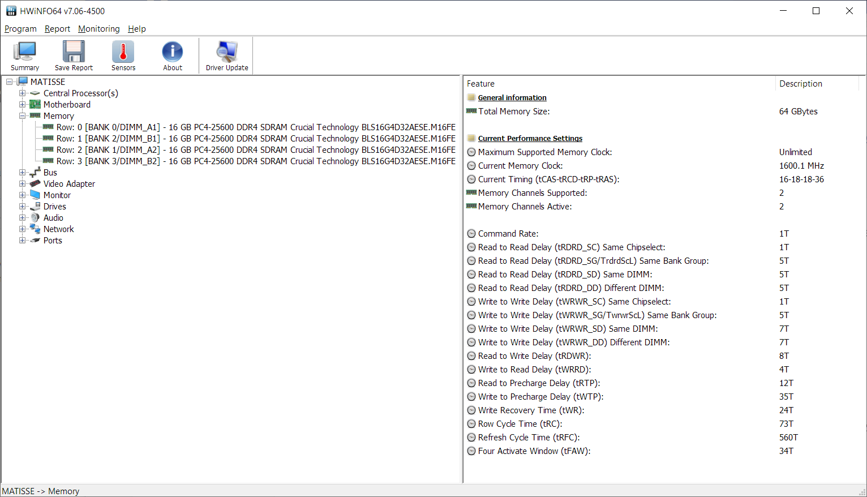Click the Network tree icon
Viewport: 867px width, 497px height.
click(35, 229)
